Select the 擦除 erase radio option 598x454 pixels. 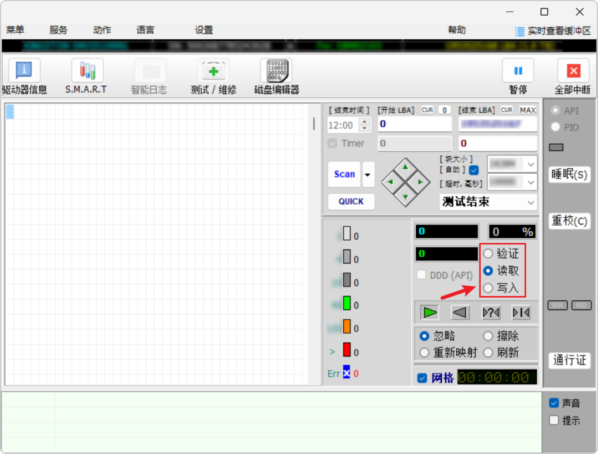coord(488,336)
